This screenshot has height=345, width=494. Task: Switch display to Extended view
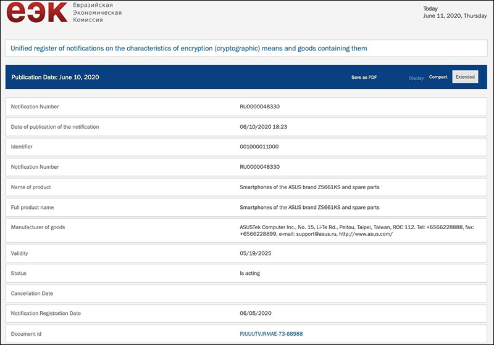coord(465,77)
